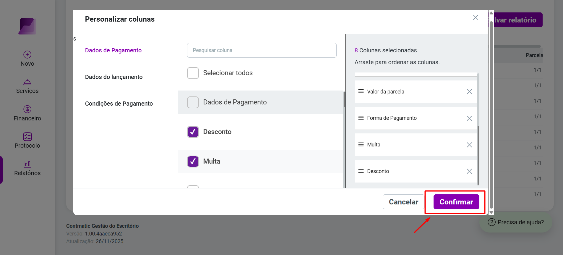The image size is (563, 255).
Task: Click the Forma de Pagamento label
Action: [392, 118]
